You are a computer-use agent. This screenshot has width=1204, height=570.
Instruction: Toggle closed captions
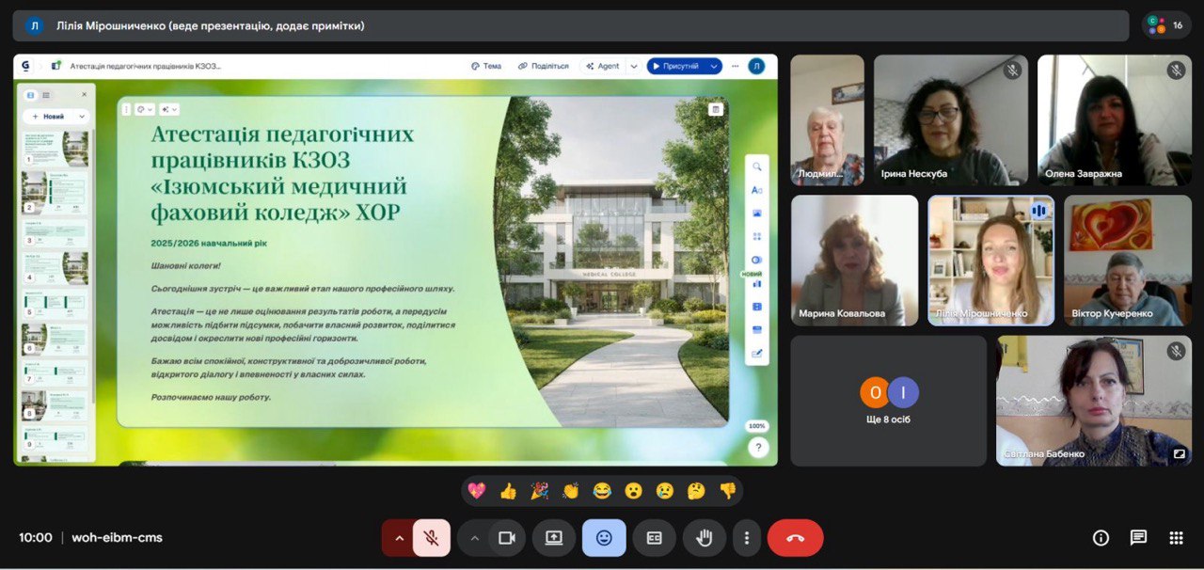[x=654, y=538]
